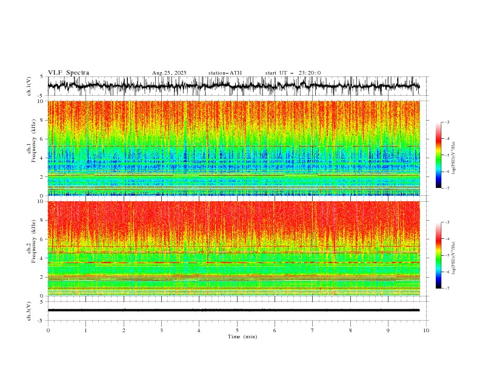Click the "-5" tick on ch.3(V) axis
The height and width of the screenshot is (371, 480).
point(41,321)
